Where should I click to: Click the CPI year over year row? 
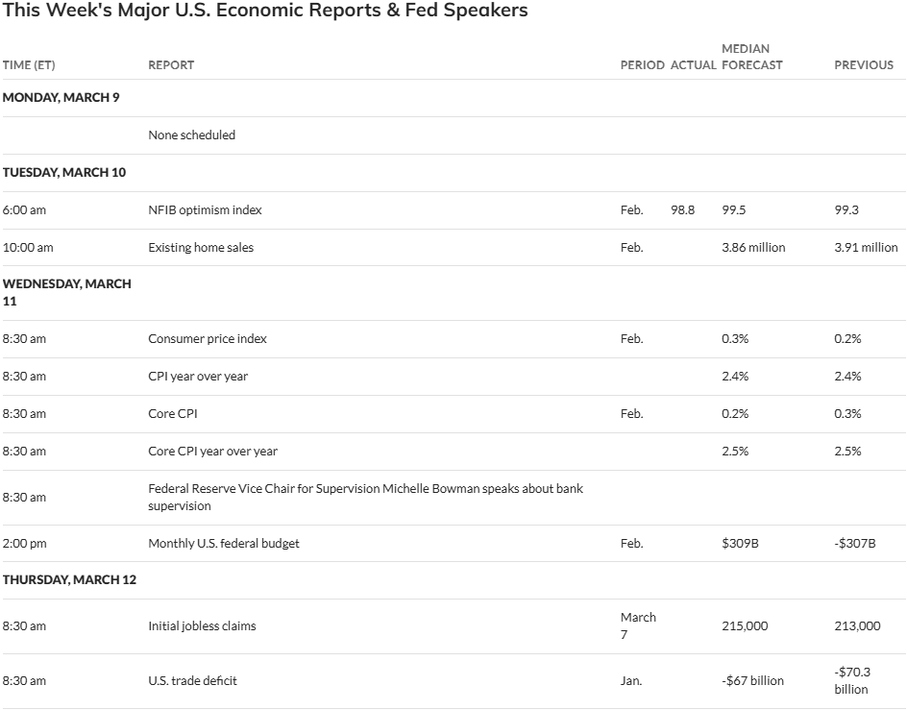[x=198, y=376]
